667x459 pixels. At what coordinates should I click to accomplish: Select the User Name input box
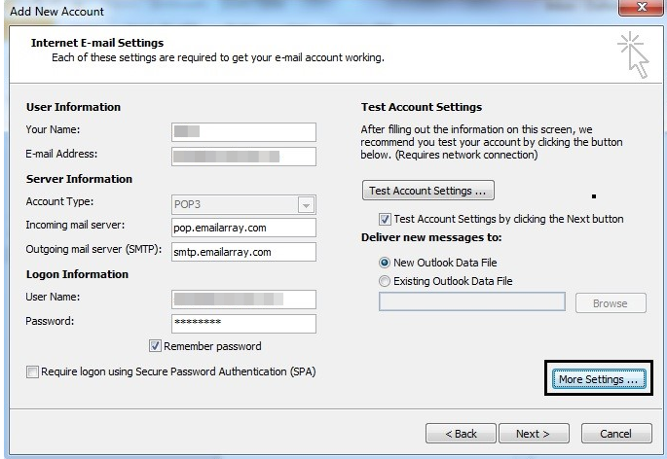tap(243, 300)
